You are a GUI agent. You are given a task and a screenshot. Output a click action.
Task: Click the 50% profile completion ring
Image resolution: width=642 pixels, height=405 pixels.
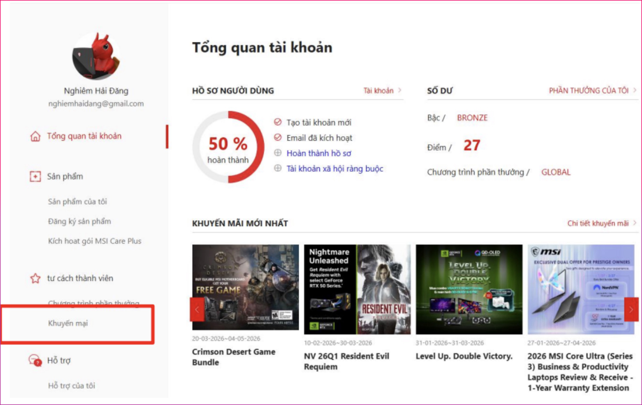click(228, 147)
